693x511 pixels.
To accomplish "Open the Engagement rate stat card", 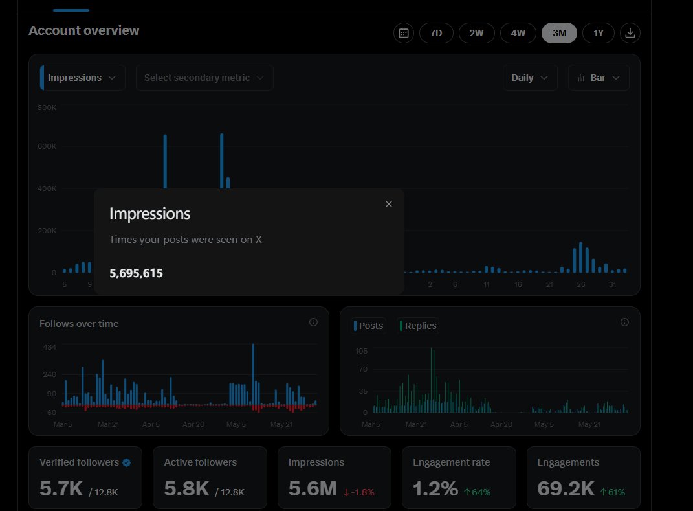I will pyautogui.click(x=459, y=478).
